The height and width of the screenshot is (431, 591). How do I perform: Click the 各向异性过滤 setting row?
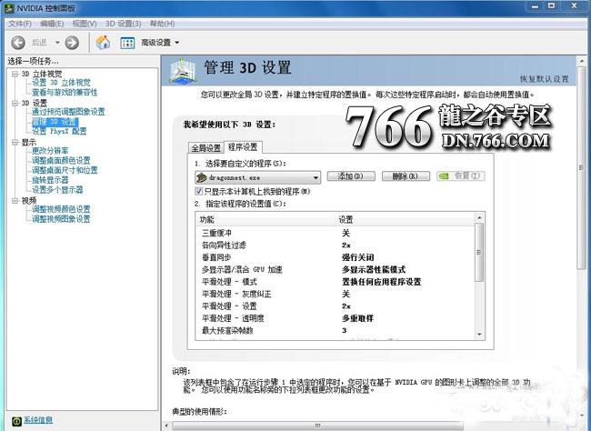[336, 246]
